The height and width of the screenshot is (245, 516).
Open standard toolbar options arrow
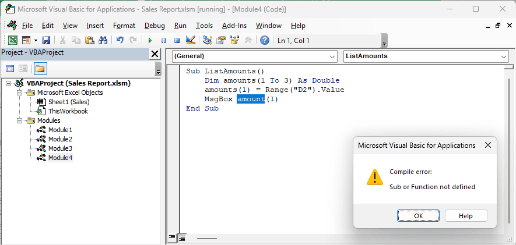(x=384, y=41)
